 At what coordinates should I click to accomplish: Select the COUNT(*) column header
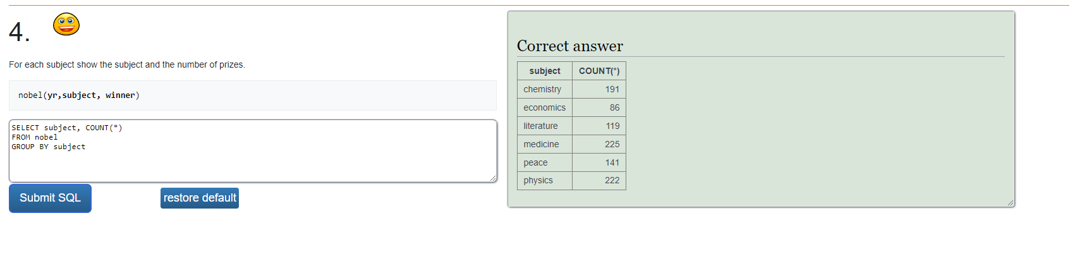point(599,71)
